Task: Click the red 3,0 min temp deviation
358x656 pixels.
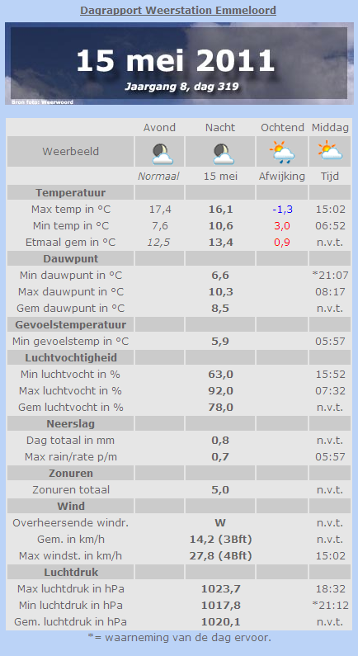Action: click(282, 226)
